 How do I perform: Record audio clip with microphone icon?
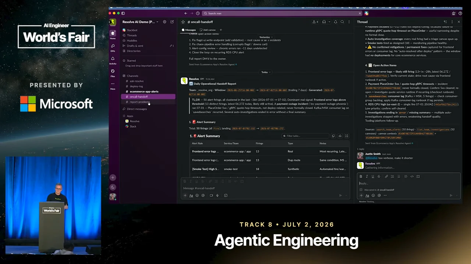point(217,195)
